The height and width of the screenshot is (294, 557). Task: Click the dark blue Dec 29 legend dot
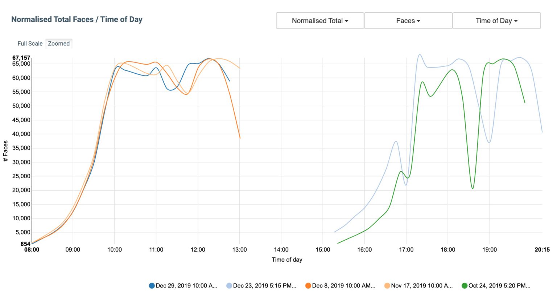(152, 286)
